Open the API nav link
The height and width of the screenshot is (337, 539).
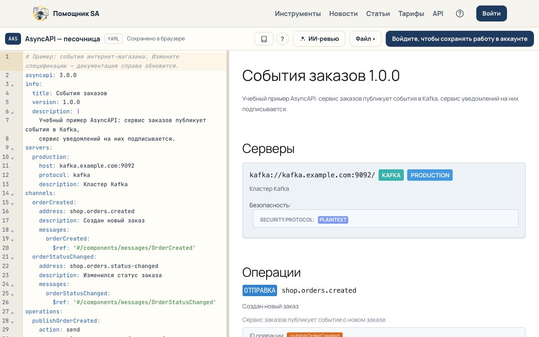[x=438, y=13]
